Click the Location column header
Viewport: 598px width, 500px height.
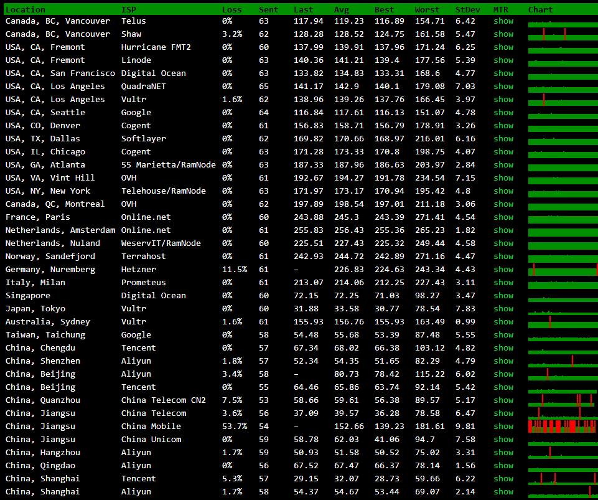(25, 9)
